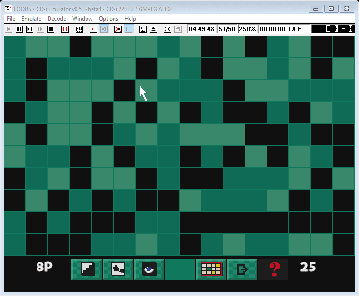Open the Help menu

click(x=130, y=19)
